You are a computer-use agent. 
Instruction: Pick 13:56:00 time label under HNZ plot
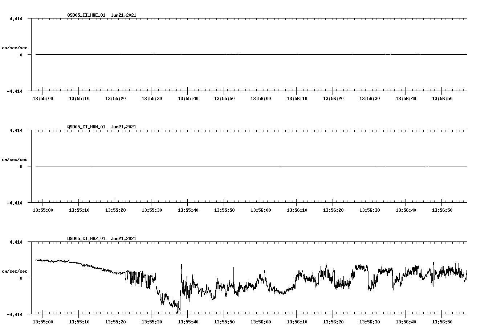click(261, 322)
